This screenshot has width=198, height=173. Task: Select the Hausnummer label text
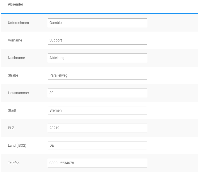point(18,93)
